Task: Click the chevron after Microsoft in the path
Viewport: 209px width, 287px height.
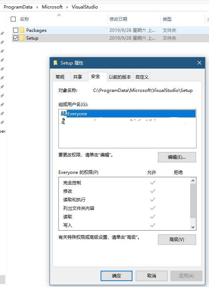Action: [x=67, y=7]
